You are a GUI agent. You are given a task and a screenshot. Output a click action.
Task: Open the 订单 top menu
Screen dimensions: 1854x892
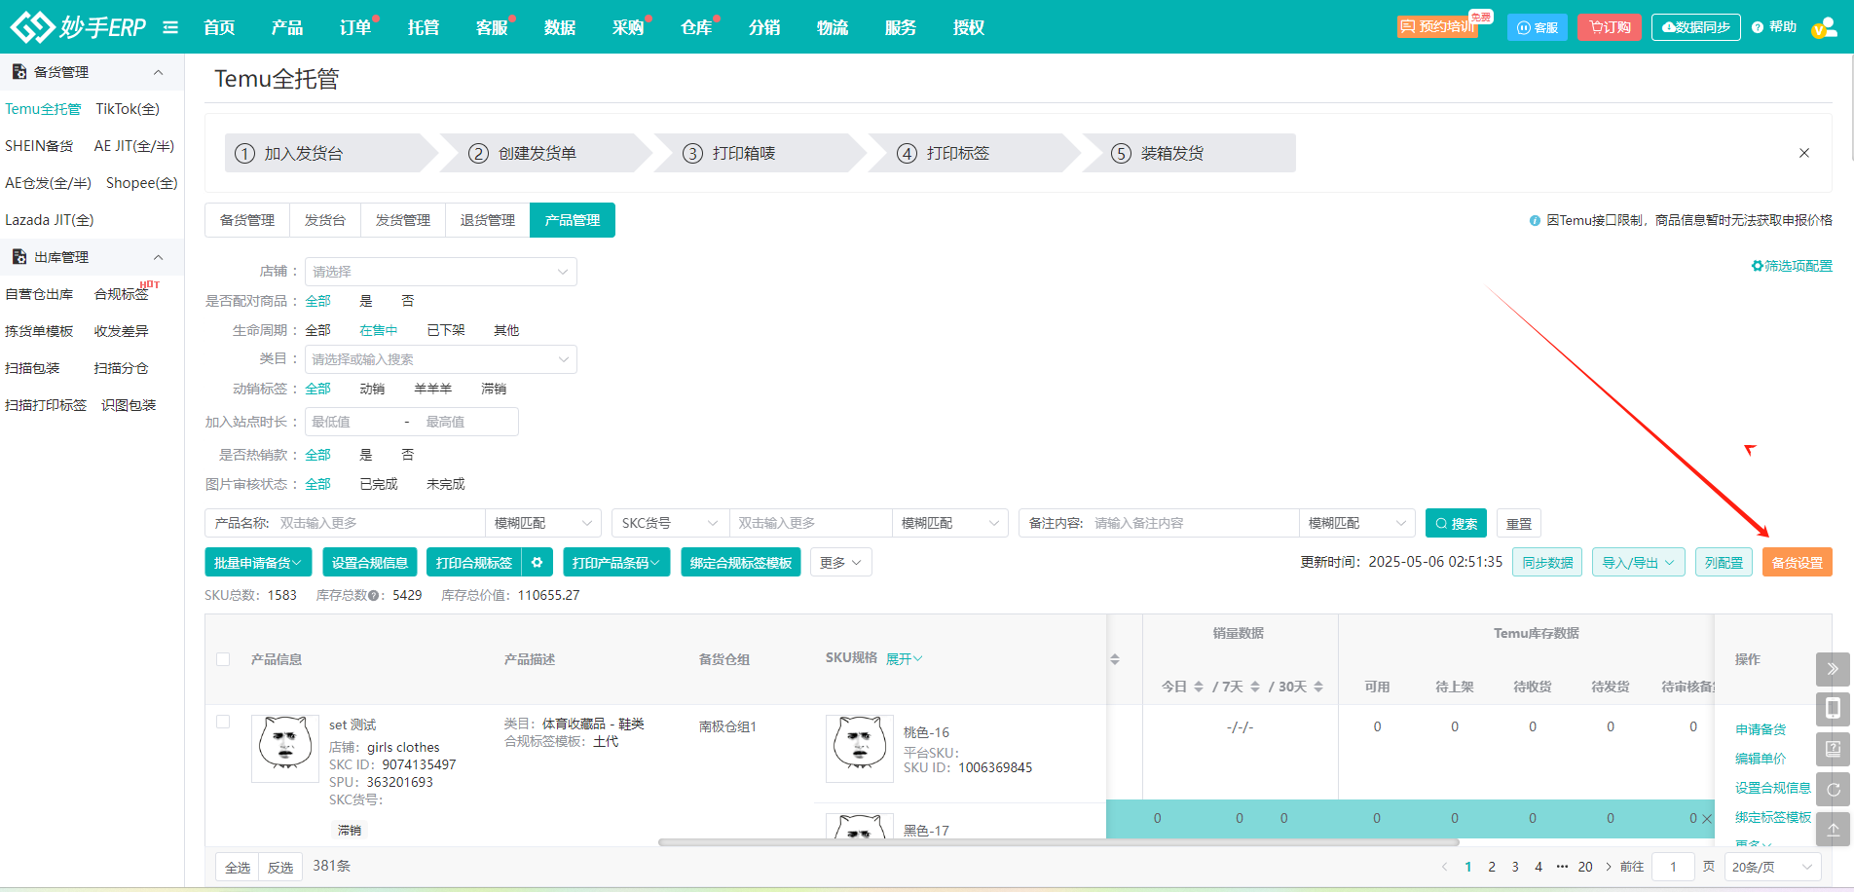(x=355, y=27)
